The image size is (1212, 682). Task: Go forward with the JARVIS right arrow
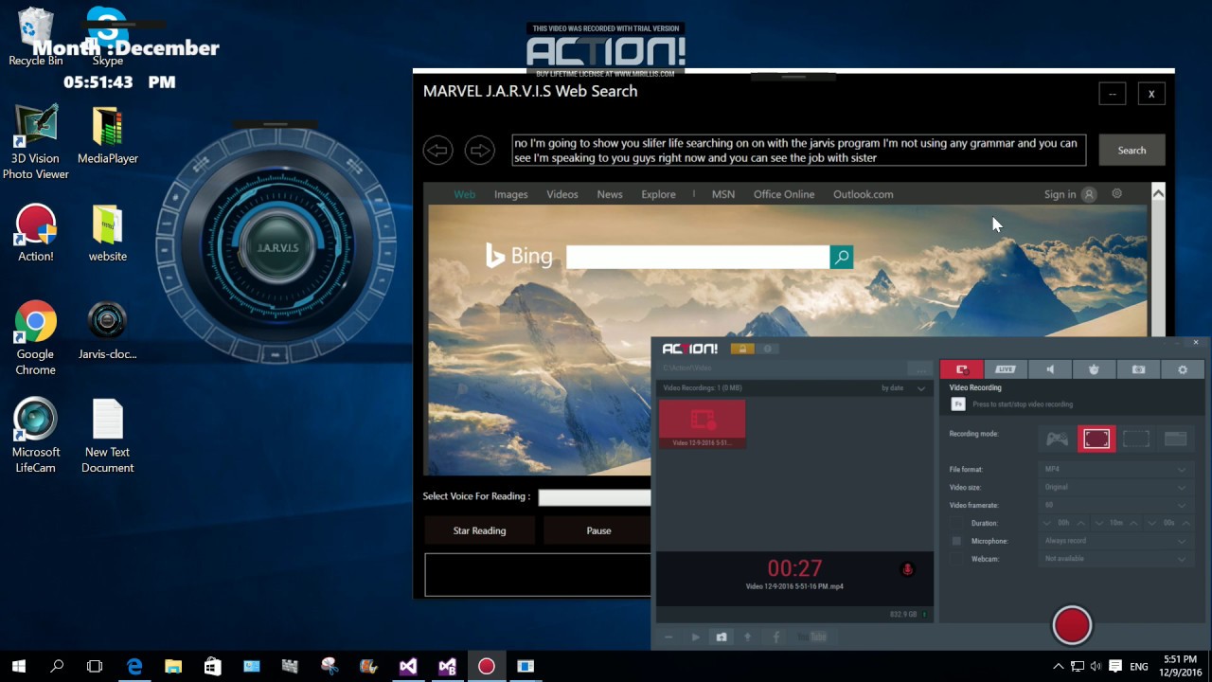pyautogui.click(x=480, y=150)
